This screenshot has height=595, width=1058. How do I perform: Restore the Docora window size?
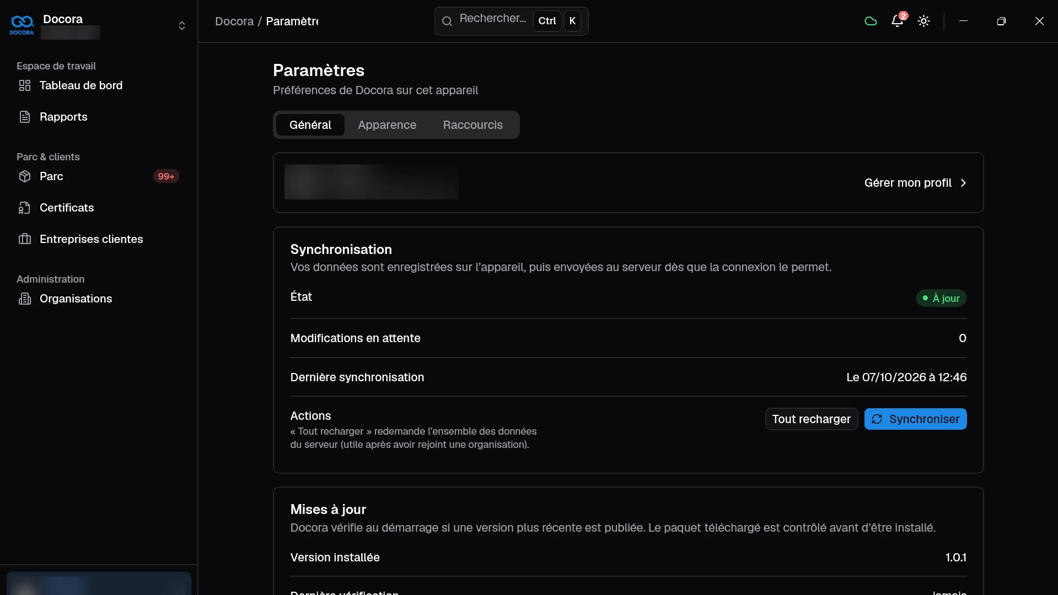pos(1001,21)
